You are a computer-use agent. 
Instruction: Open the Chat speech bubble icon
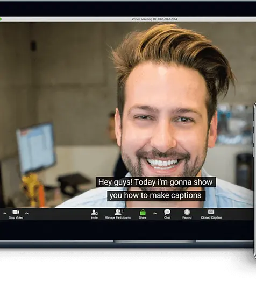tap(167, 212)
